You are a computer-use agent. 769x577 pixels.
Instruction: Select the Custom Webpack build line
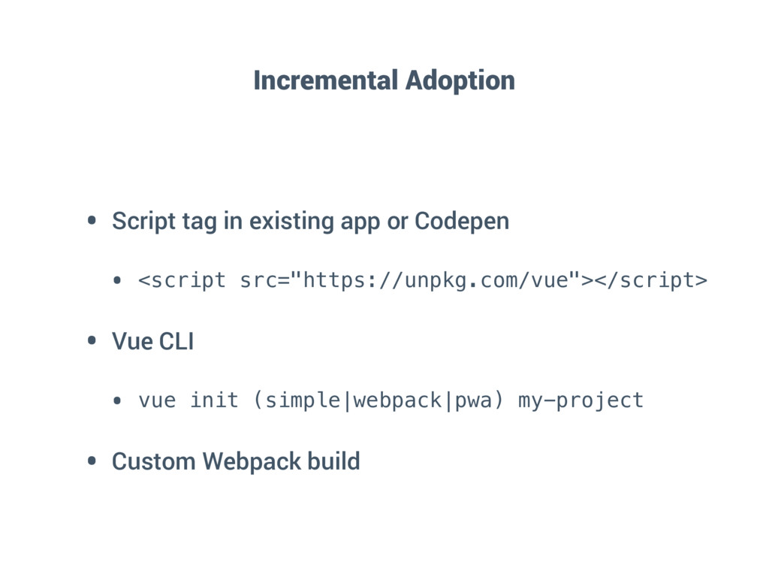[236, 461]
